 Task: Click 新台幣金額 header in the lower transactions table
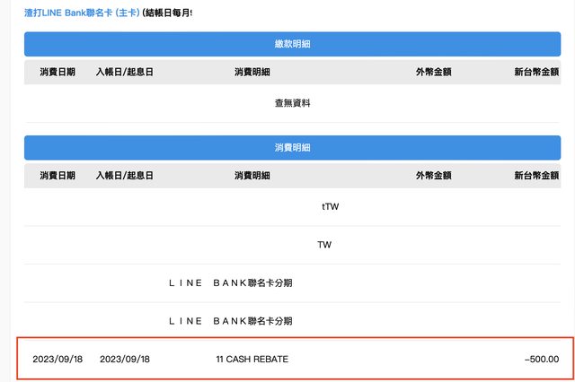536,175
